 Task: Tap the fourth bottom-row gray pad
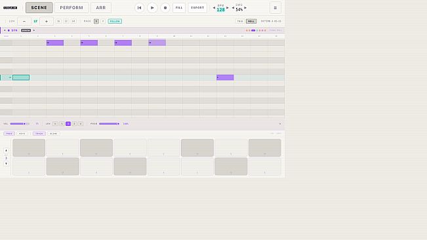pos(130,167)
